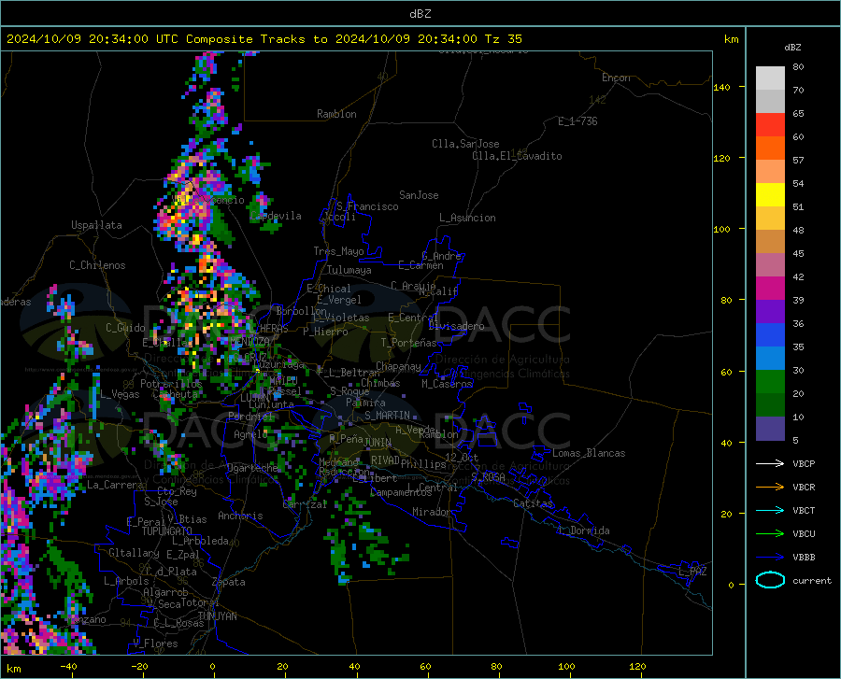Click the L_Dormida label
The height and width of the screenshot is (679, 841).
tap(583, 530)
